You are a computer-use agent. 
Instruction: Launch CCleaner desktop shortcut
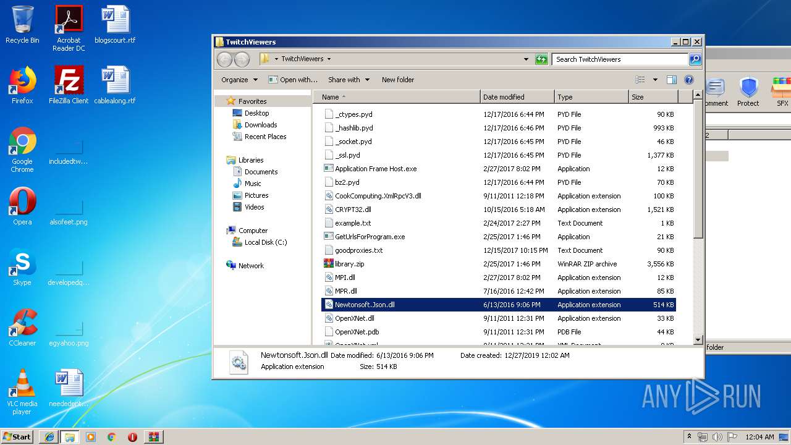coord(22,328)
